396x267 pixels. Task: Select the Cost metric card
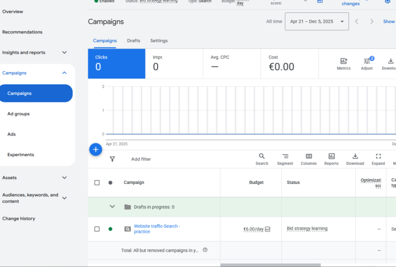click(x=290, y=64)
